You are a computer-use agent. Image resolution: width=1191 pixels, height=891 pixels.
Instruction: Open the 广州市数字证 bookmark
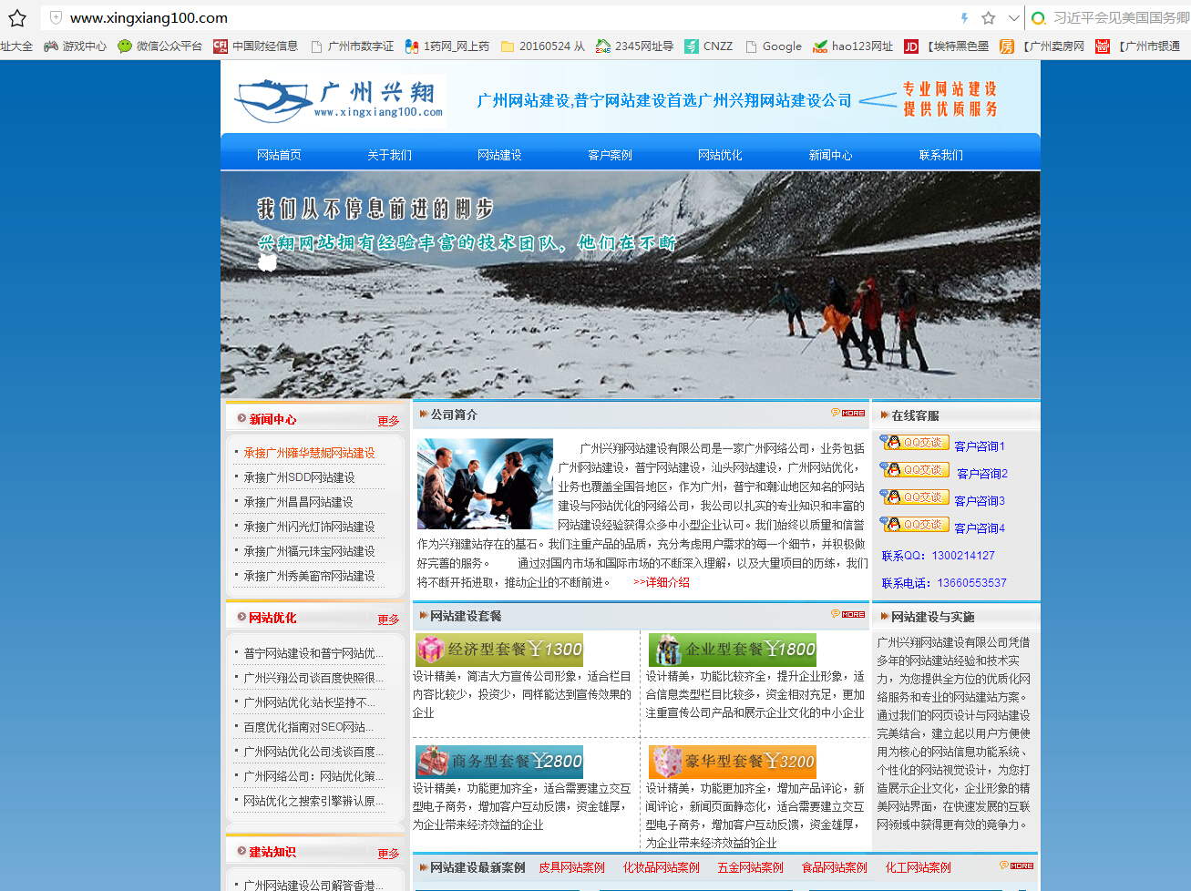[x=352, y=46]
